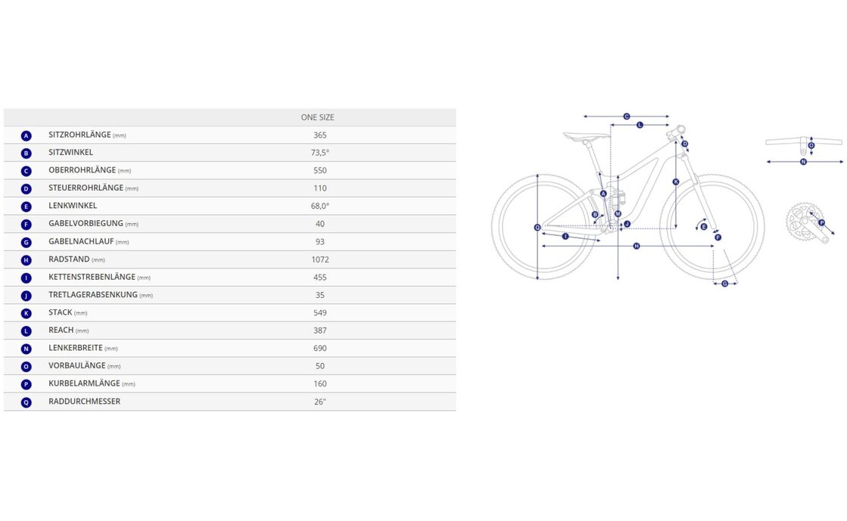Select the G marker below the front wheel

pyautogui.click(x=724, y=284)
